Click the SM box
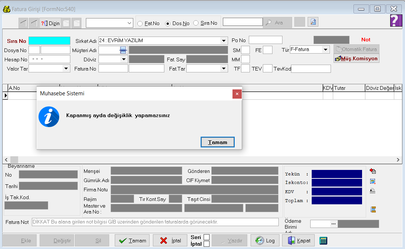The width and height of the screenshot is (405, 249). 245,50
